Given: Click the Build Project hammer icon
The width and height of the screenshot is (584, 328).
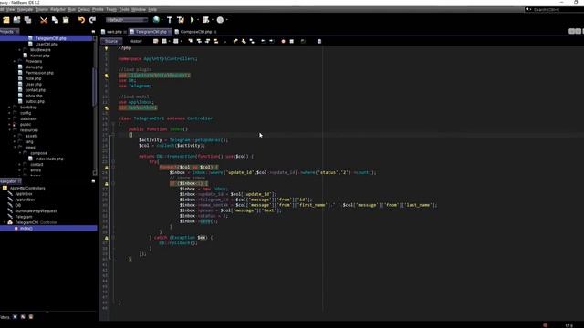Looking at the screenshot, I should [x=170, y=20].
